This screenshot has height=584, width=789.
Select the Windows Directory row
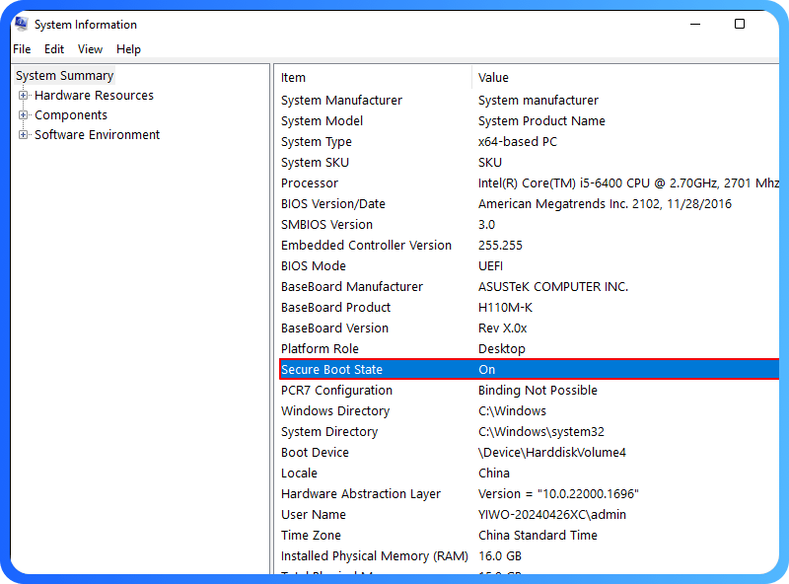point(529,410)
